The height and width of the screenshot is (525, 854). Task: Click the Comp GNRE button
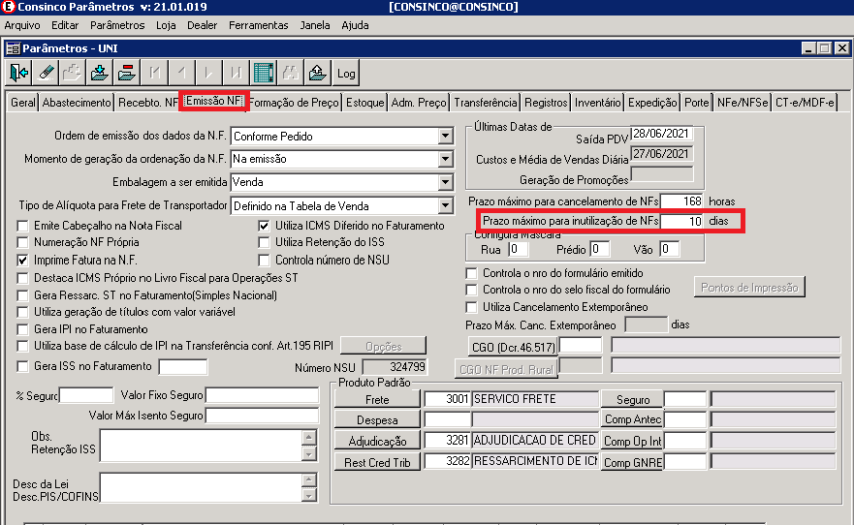632,462
